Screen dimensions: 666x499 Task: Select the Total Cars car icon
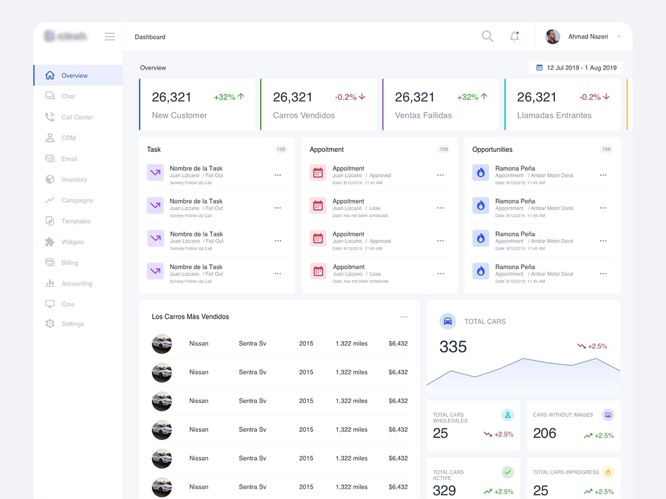click(448, 321)
